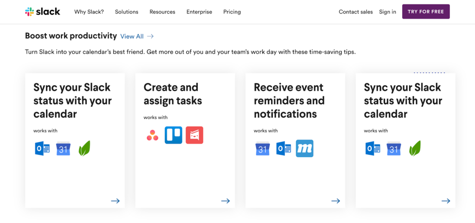This screenshot has width=475, height=223.
Task: Open 'Create and assign tasks' card title
Action: pos(173,94)
